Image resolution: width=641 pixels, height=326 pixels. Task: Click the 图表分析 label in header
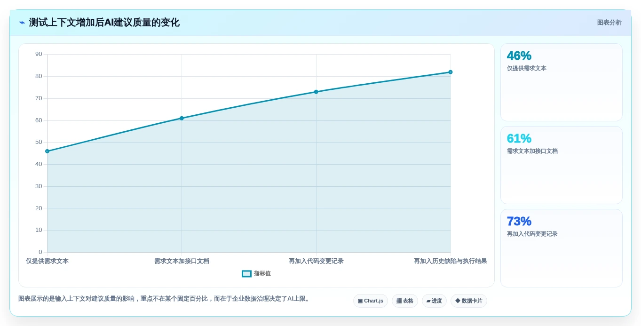pos(609,23)
